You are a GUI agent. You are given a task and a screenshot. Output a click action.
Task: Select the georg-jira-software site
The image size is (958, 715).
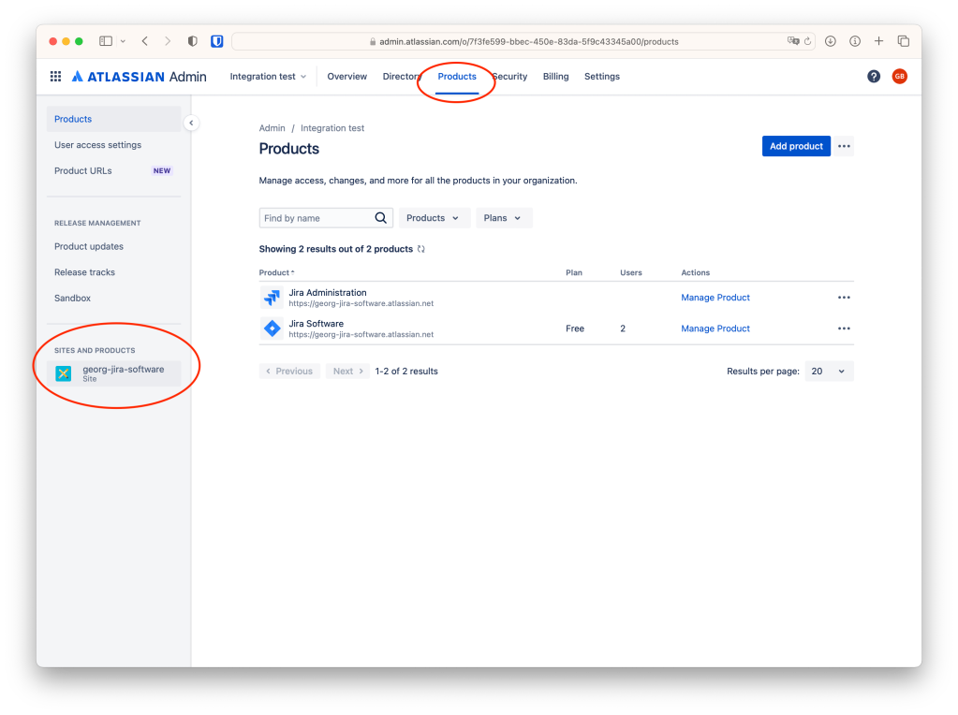click(x=113, y=373)
